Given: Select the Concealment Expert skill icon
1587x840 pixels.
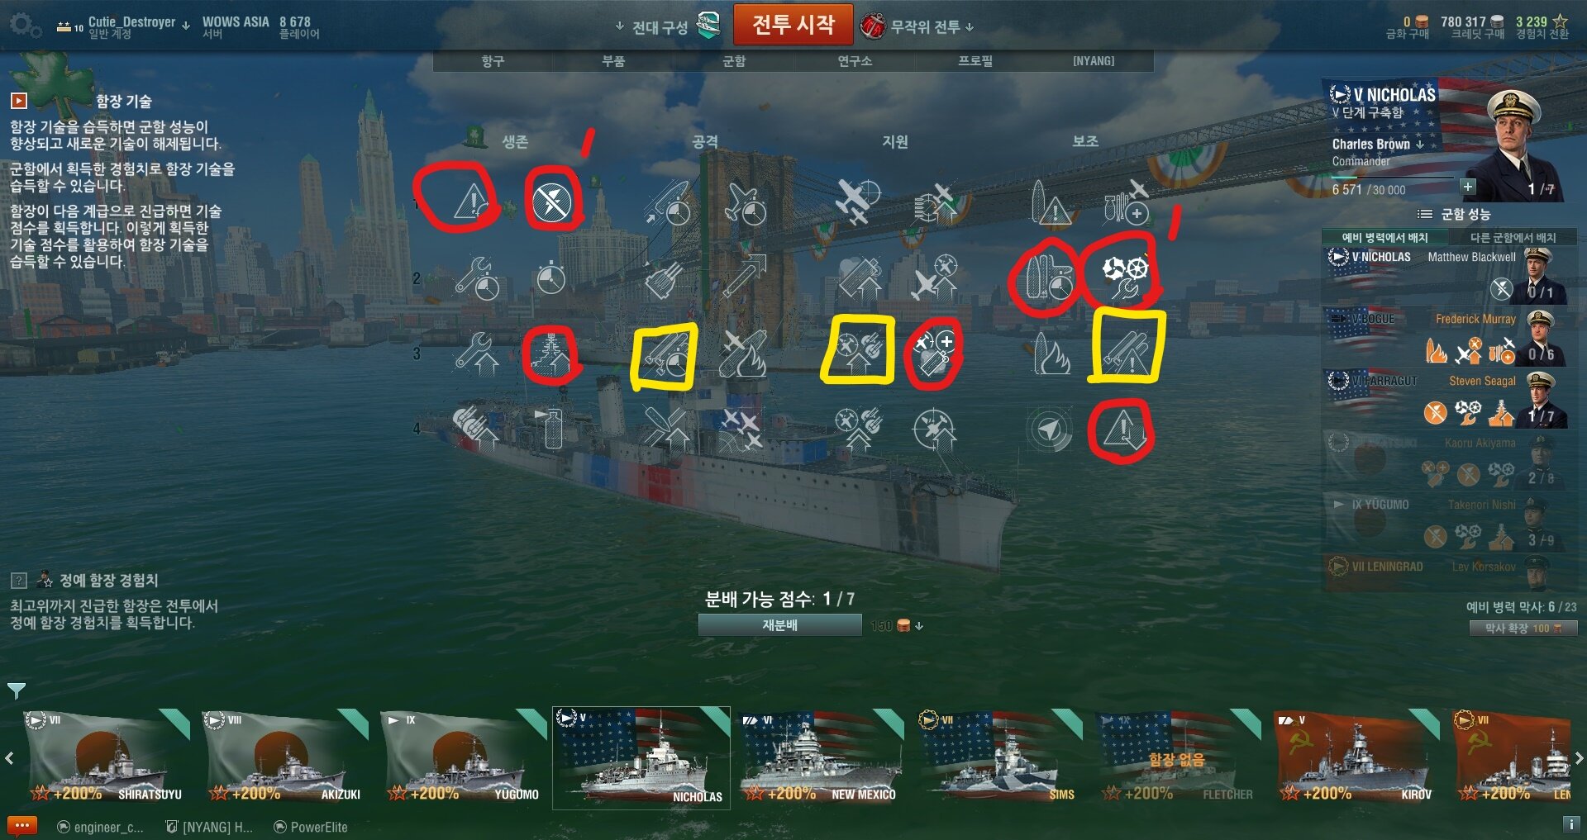Looking at the screenshot, I should (1122, 430).
